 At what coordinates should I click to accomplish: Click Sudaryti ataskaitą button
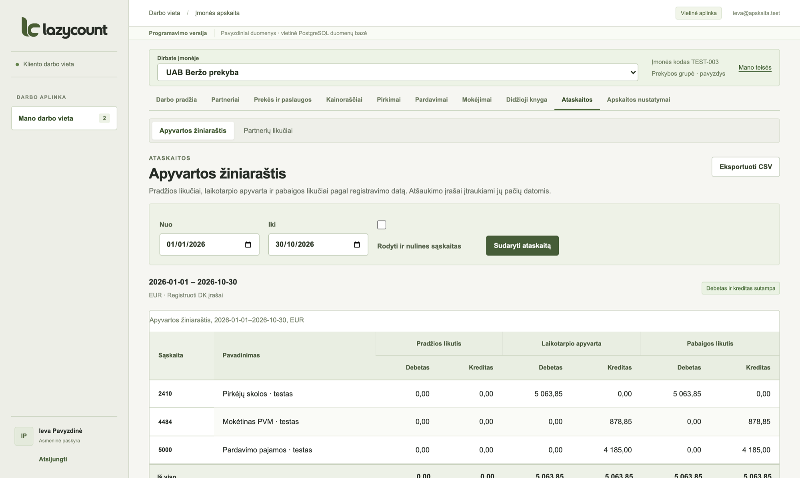tap(522, 245)
